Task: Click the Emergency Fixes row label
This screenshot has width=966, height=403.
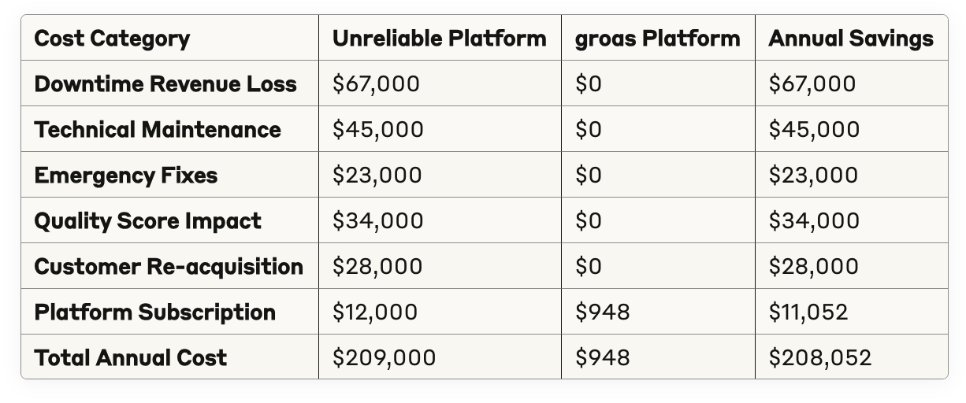Action: tap(126, 176)
